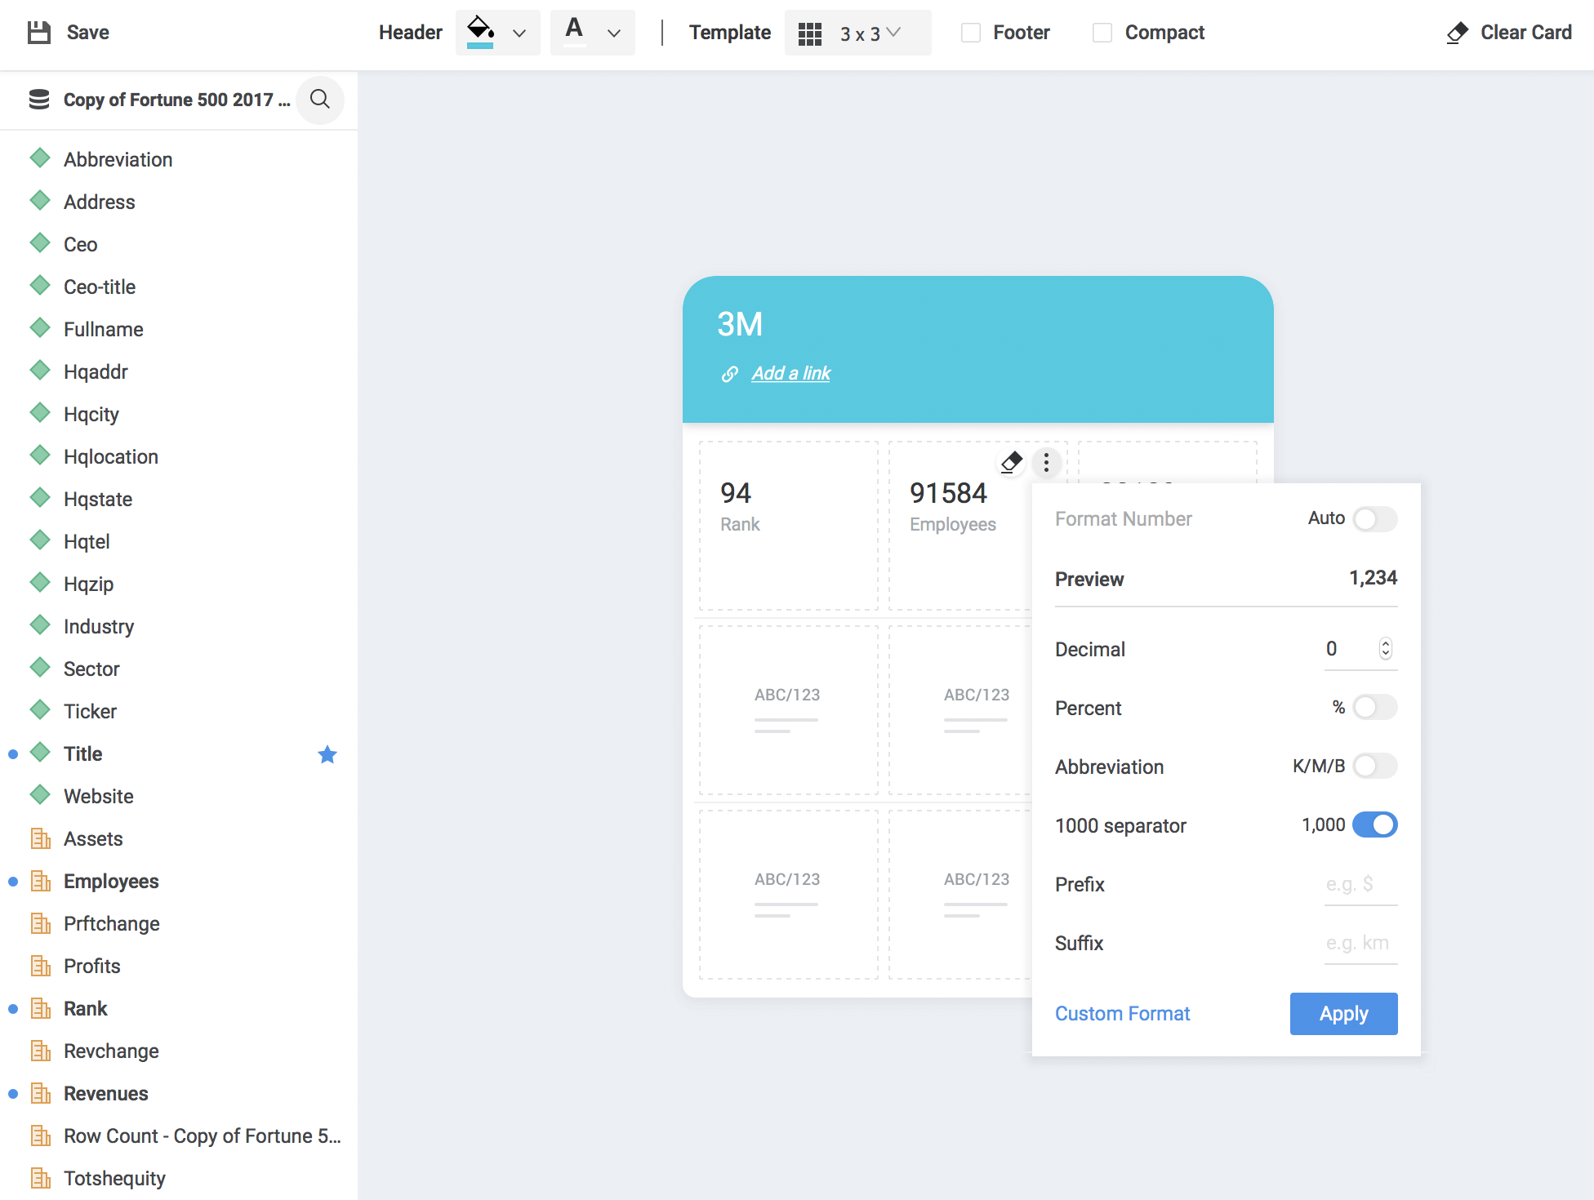This screenshot has width=1594, height=1200.
Task: Select the Revenues field in the sidebar
Action: (x=106, y=1093)
